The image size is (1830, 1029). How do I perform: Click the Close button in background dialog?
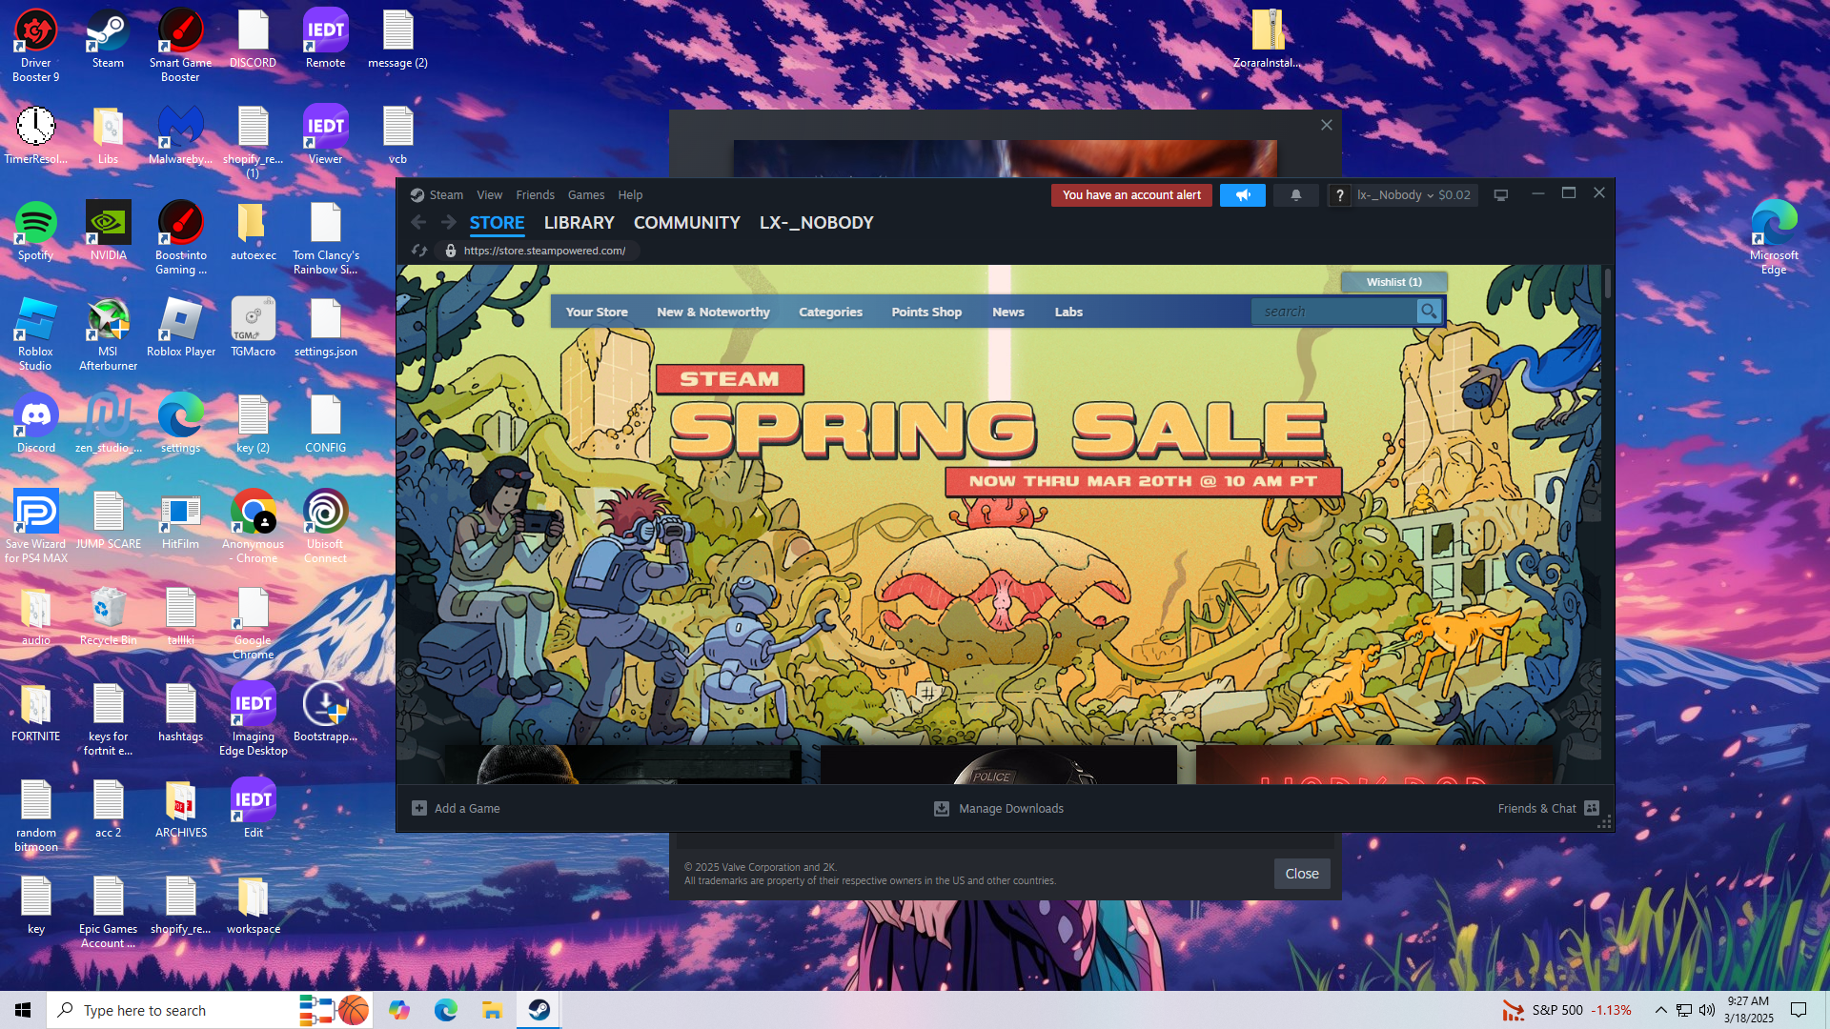[1301, 874]
